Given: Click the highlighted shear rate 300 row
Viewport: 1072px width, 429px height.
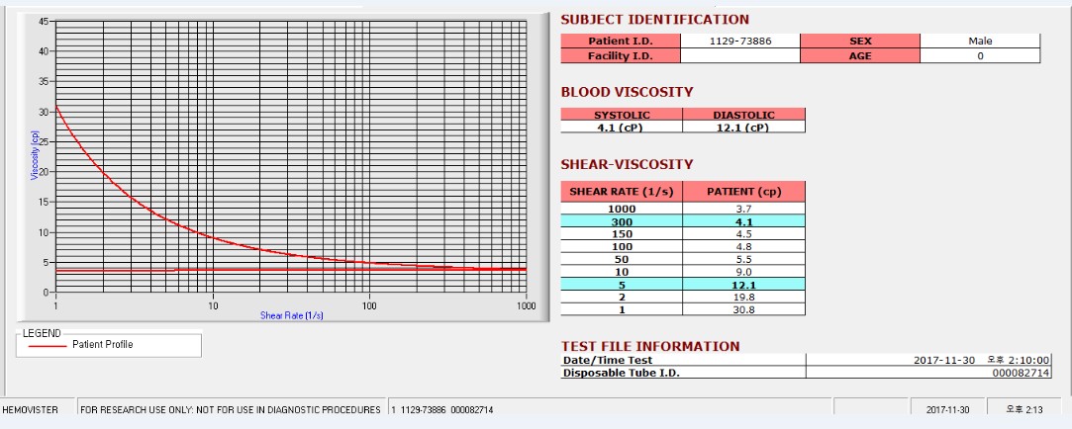Looking at the screenshot, I should click(683, 221).
